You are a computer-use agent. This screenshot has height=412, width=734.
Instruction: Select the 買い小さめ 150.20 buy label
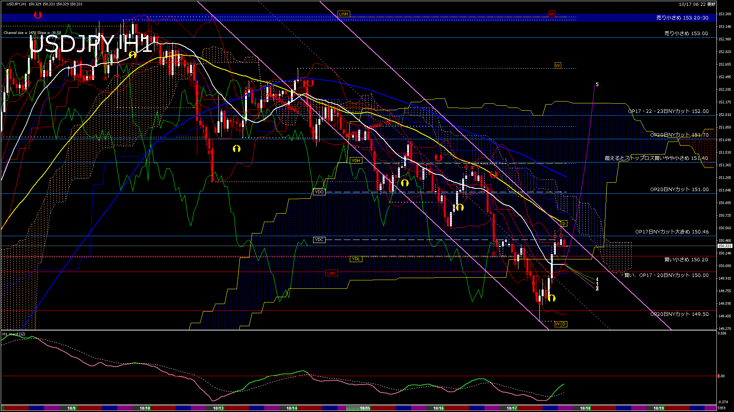point(686,260)
